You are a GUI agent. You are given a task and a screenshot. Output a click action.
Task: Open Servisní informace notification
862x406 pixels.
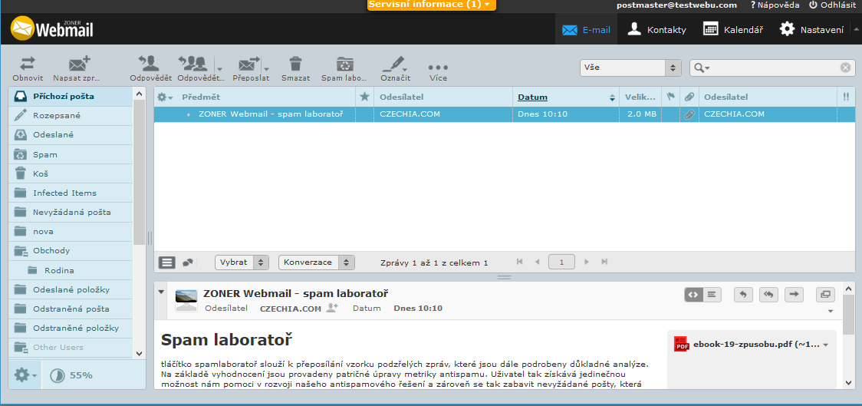(431, 5)
